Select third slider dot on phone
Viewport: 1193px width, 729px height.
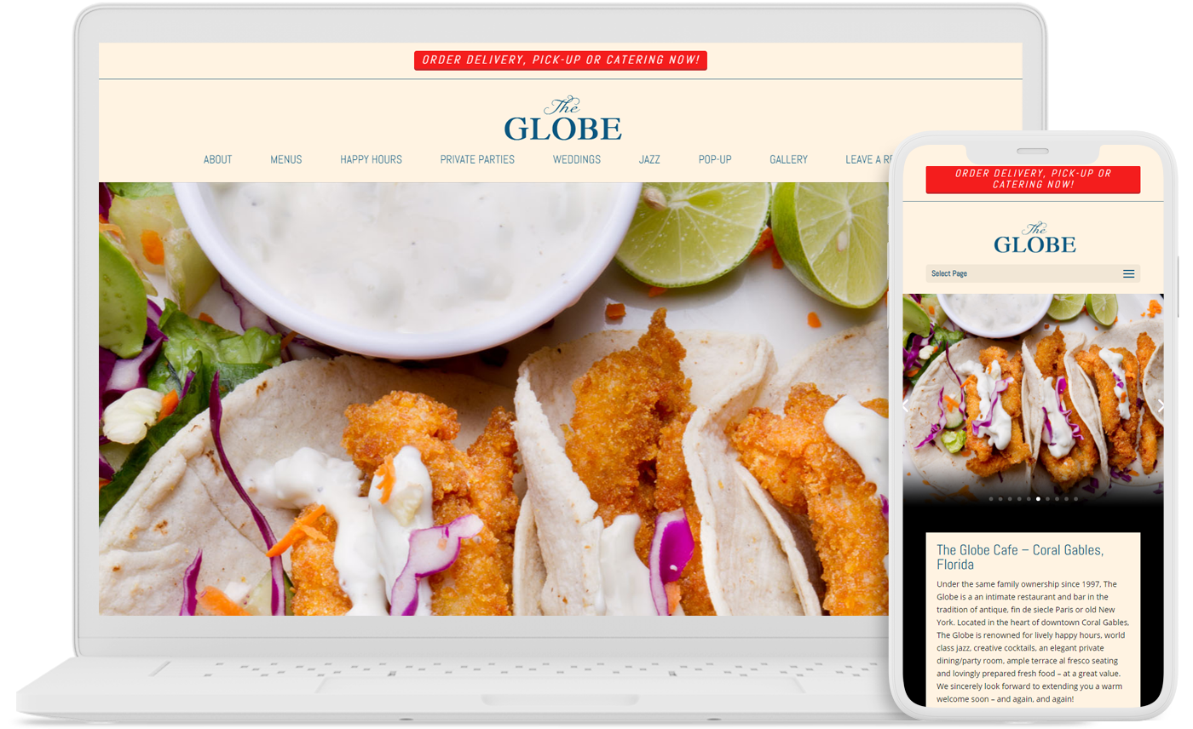(1010, 499)
